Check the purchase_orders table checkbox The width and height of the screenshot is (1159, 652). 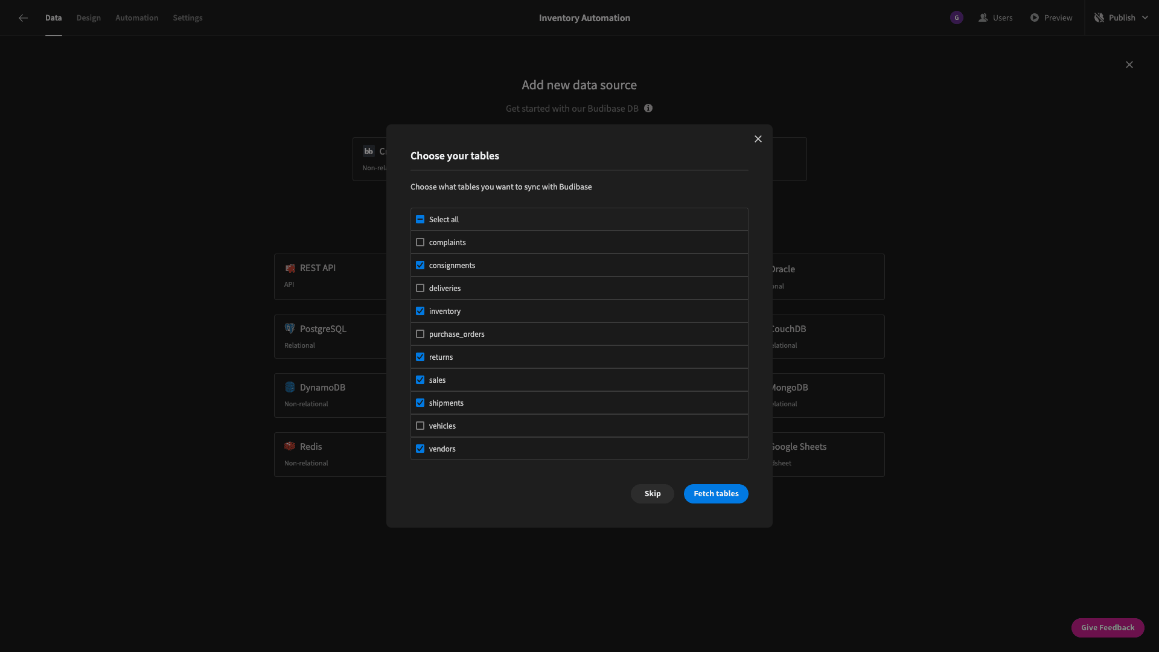[x=420, y=334]
